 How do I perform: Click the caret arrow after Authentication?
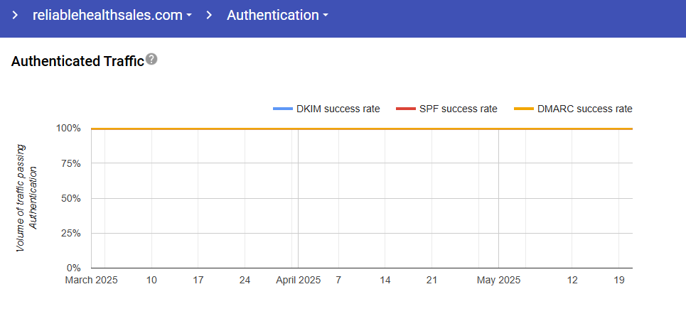click(x=325, y=16)
